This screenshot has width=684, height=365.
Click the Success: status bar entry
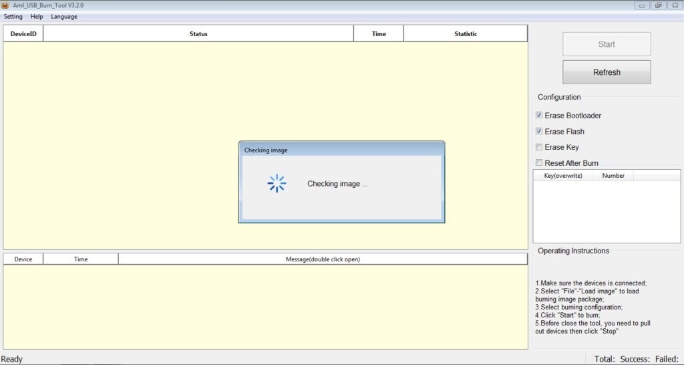point(635,359)
